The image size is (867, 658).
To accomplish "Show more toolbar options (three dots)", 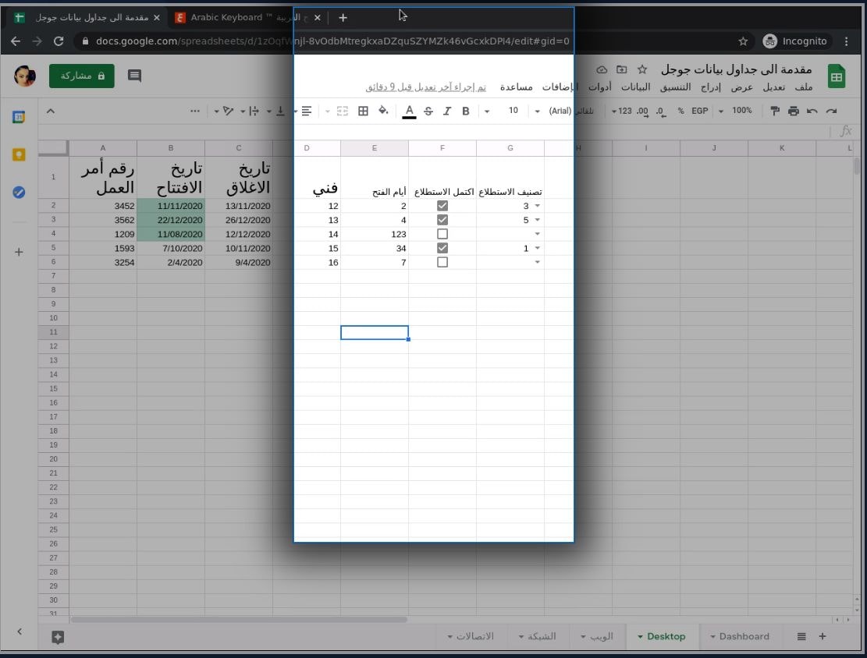I will 194,111.
